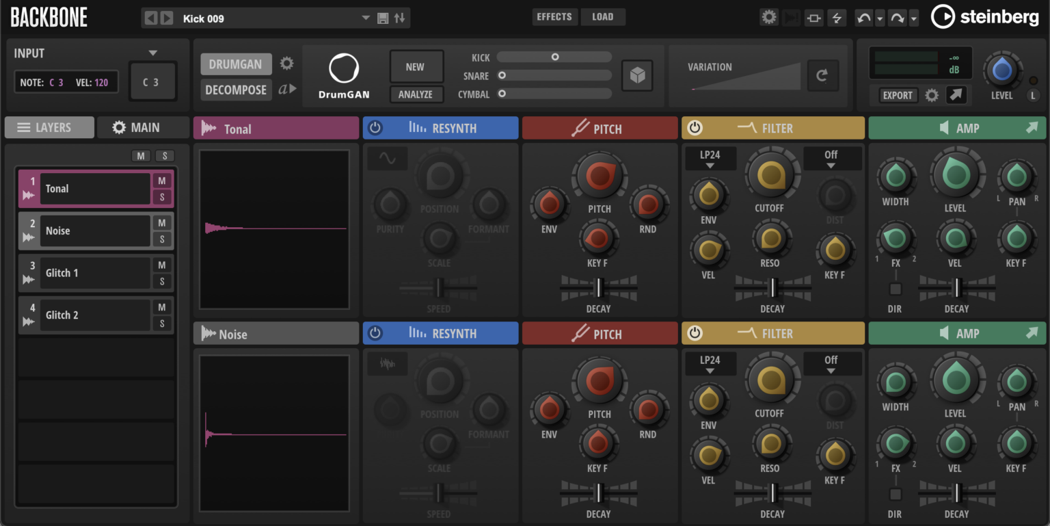Open the preset selection dropdown

[x=365, y=18]
